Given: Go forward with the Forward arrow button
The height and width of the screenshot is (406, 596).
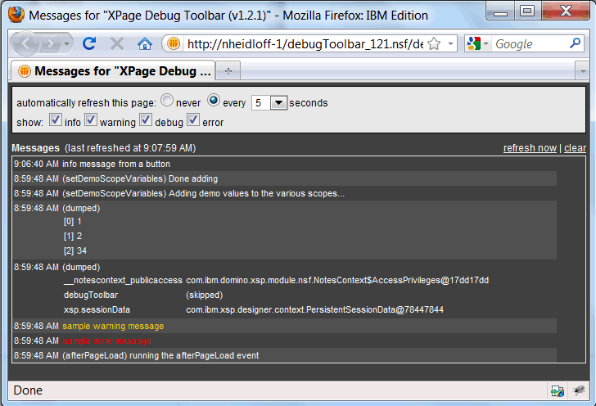Looking at the screenshot, I should 51,44.
